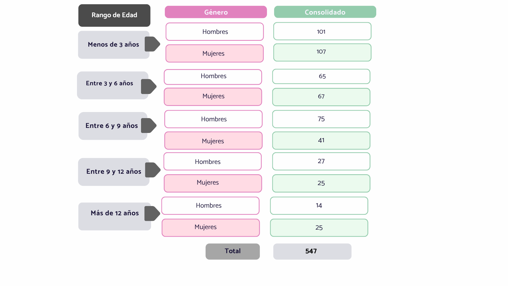Image resolution: width=508 pixels, height=286 pixels.
Task: Click the arrow tag of Entre 9 y 12 años
Action: tap(153, 170)
